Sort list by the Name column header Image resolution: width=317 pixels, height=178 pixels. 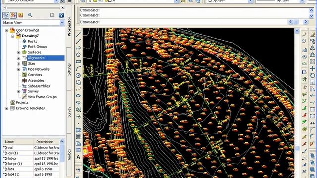pyautogui.click(x=18, y=142)
